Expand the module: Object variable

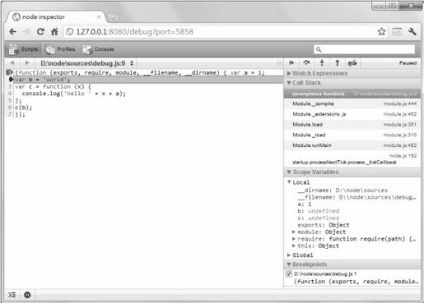[x=294, y=232]
